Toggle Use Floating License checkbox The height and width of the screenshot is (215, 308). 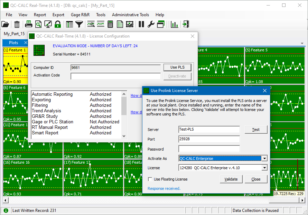pyautogui.click(x=150, y=179)
